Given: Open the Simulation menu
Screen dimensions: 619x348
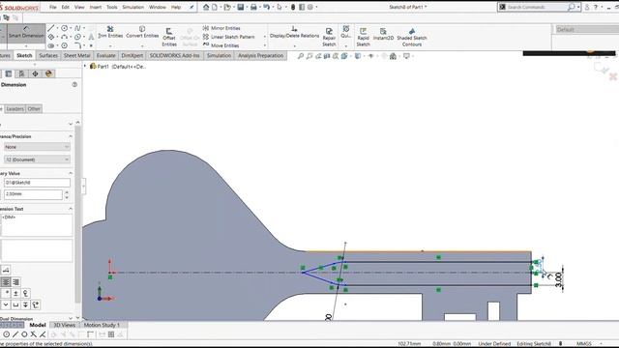Looking at the screenshot, I should pyautogui.click(x=133, y=7).
